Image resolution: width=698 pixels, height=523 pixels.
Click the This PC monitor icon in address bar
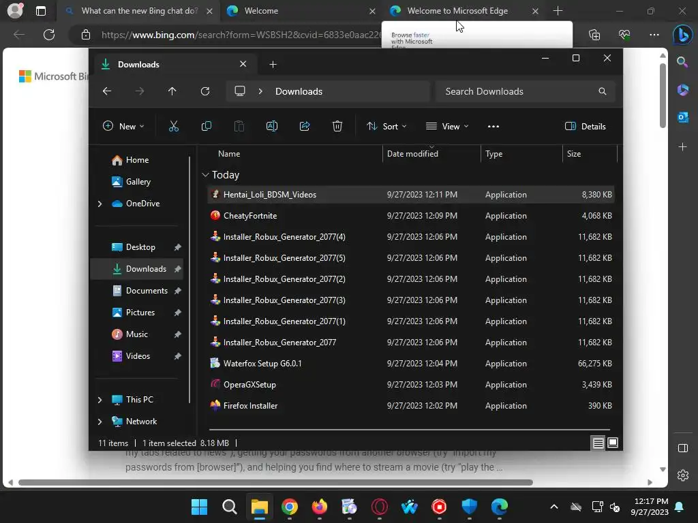click(x=239, y=91)
